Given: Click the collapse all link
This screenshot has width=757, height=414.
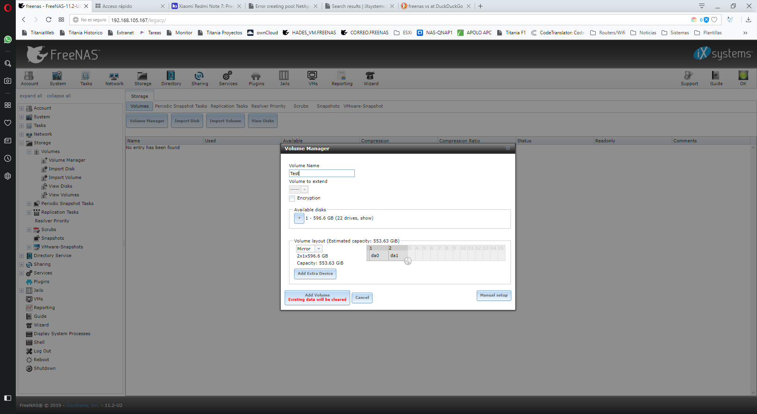Looking at the screenshot, I should pos(58,96).
